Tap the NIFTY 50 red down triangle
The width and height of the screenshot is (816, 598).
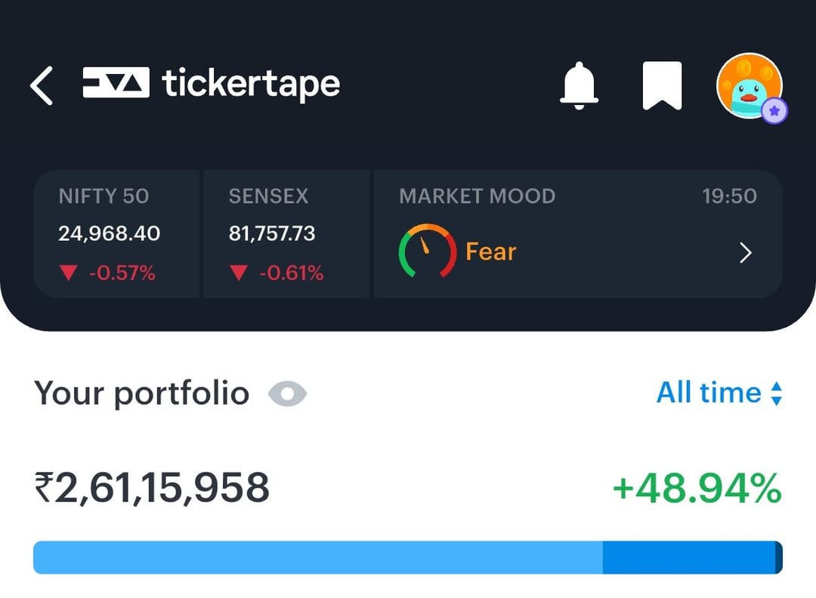pyautogui.click(x=69, y=273)
